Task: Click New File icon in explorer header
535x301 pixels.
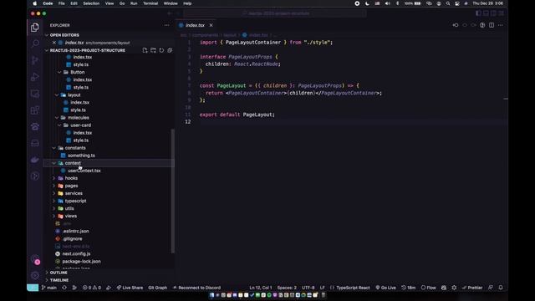Action: pos(145,50)
